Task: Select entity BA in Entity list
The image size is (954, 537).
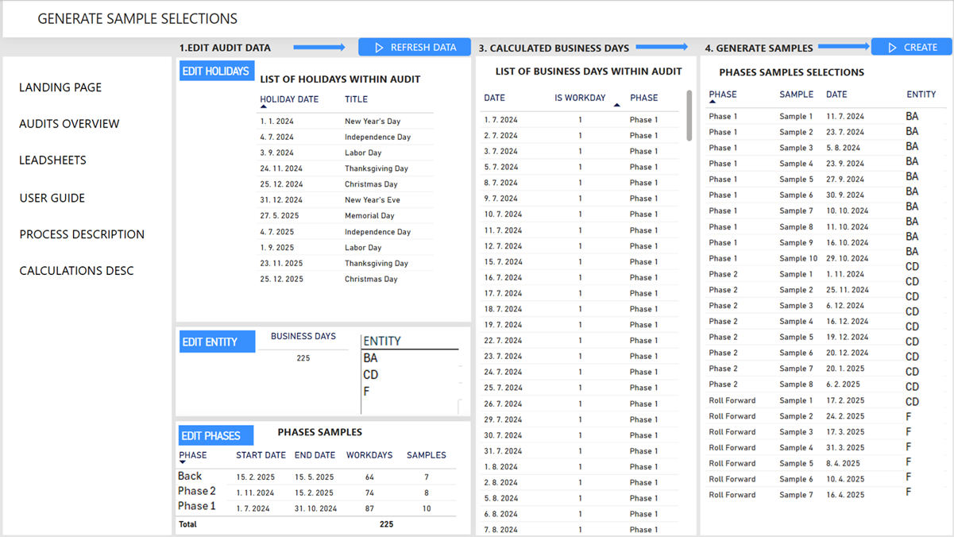Action: 370,358
